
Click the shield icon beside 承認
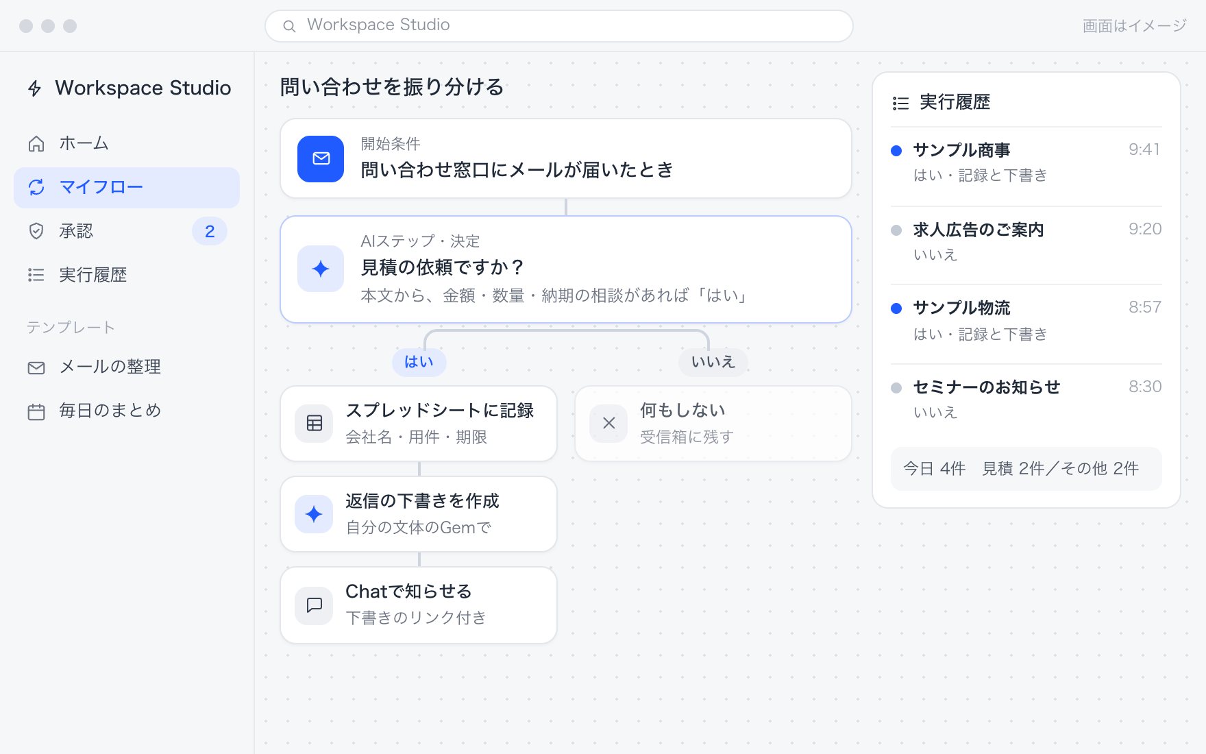click(36, 231)
